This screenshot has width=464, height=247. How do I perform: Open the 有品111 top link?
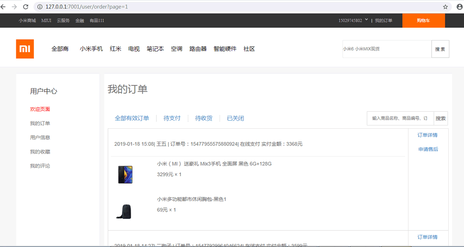(97, 21)
